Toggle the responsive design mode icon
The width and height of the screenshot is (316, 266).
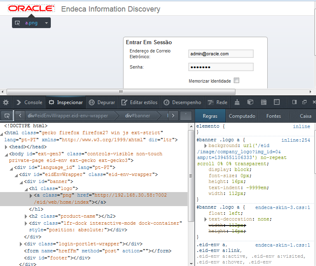coord(277,102)
